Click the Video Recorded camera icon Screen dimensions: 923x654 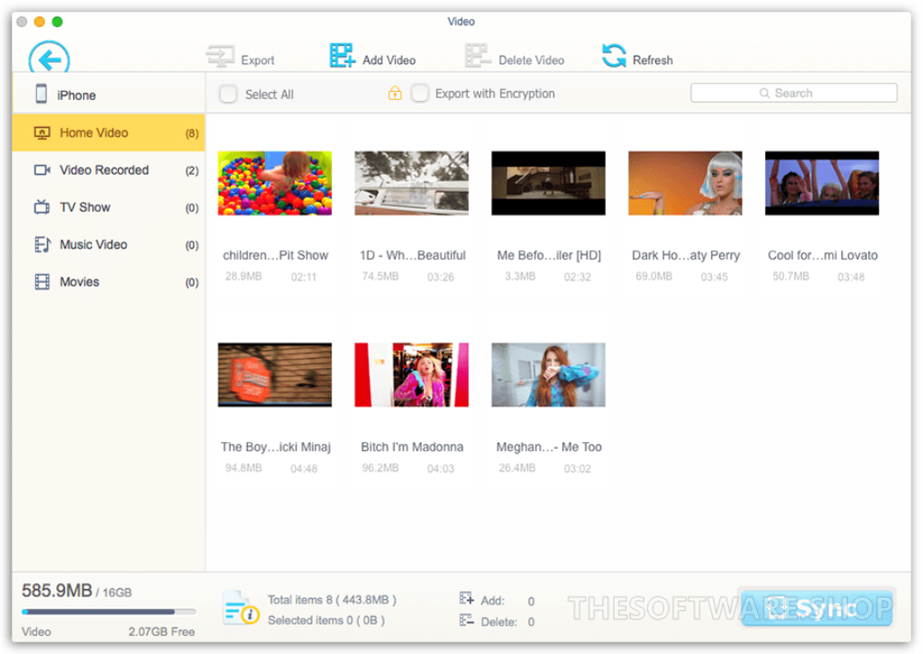[x=41, y=170]
